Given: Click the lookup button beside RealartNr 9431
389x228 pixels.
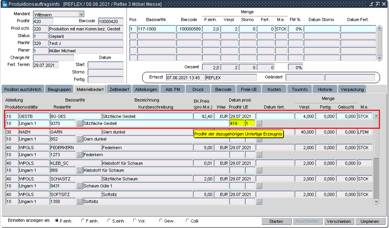Looking at the screenshot, I should 79,186.
